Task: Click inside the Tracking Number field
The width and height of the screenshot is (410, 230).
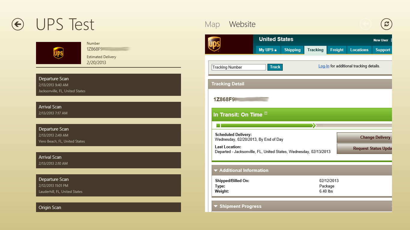Action: click(239, 67)
